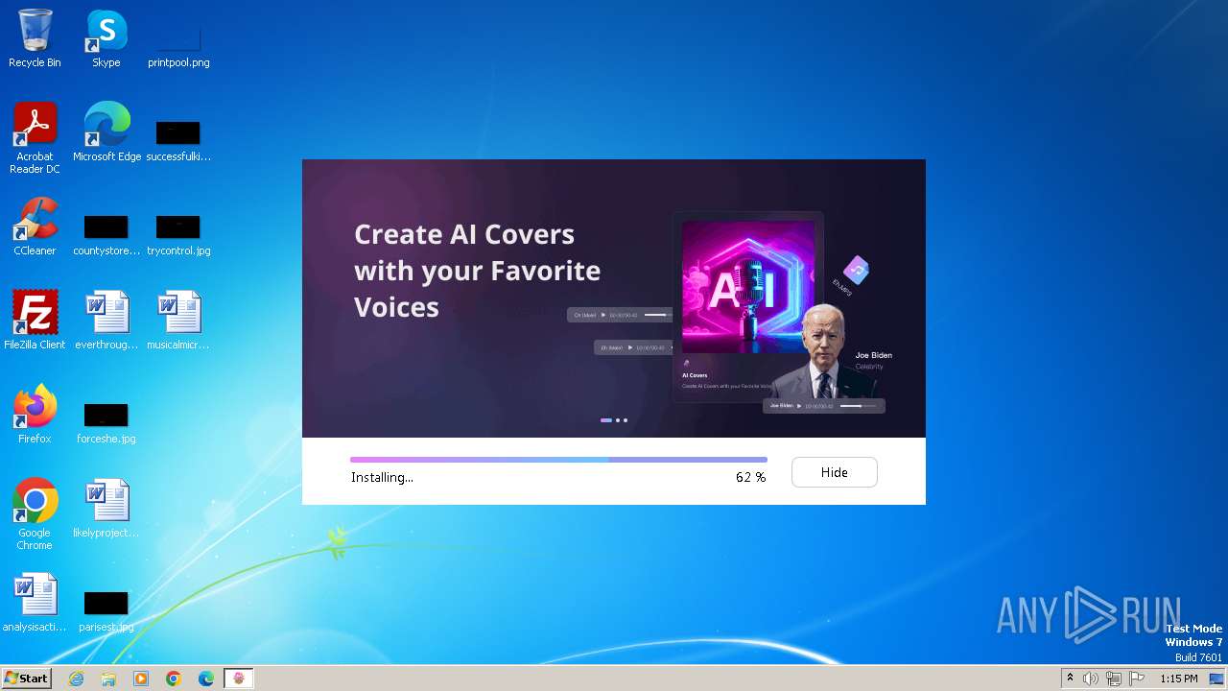Select musicalmicr... Word document
This screenshot has height=691, width=1228.
pyautogui.click(x=178, y=322)
